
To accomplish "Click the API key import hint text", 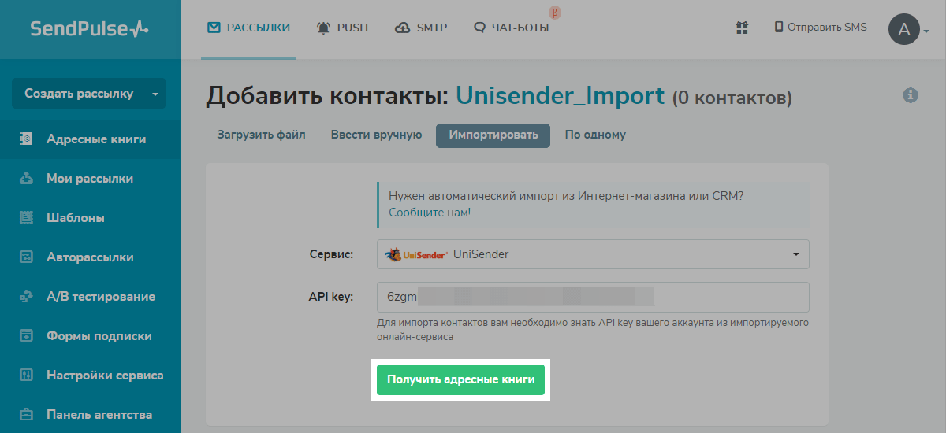I will click(593, 330).
